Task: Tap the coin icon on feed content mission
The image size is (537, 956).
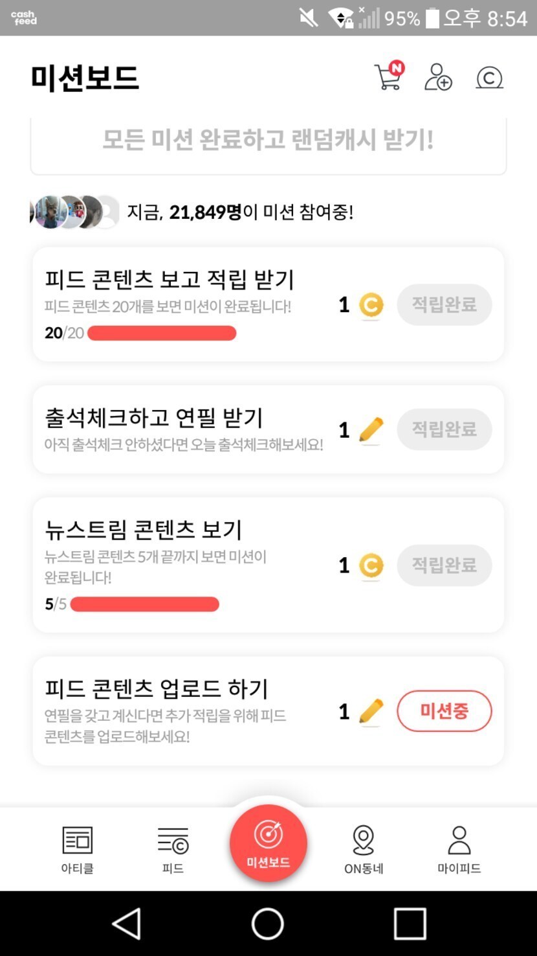Action: (371, 305)
